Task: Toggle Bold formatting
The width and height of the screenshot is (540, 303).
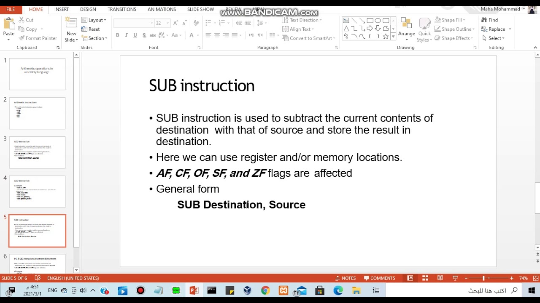Action: pyautogui.click(x=117, y=35)
